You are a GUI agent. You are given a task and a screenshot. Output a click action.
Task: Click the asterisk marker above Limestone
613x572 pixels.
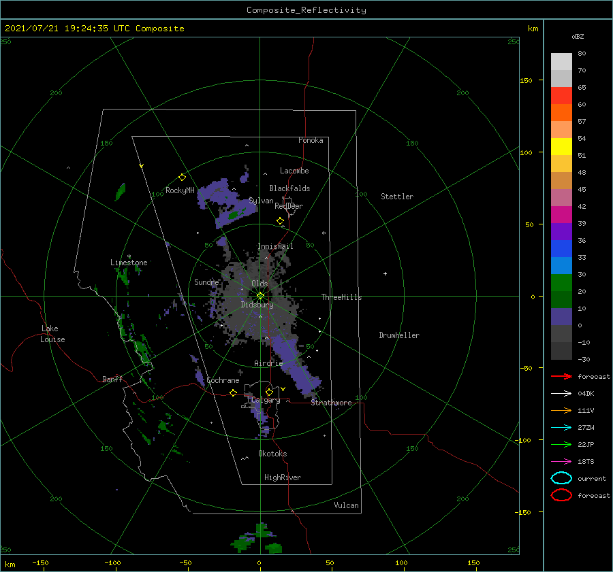click(129, 256)
